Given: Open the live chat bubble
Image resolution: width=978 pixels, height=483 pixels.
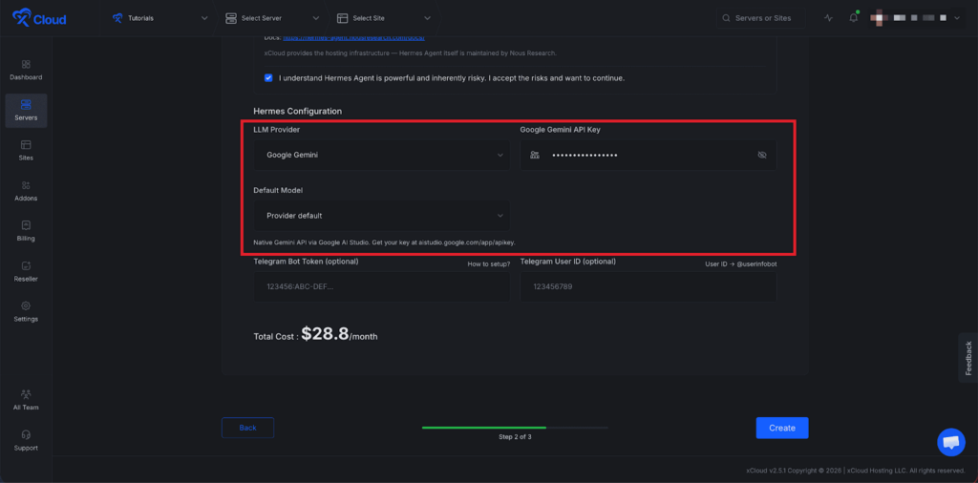Looking at the screenshot, I should click(950, 442).
